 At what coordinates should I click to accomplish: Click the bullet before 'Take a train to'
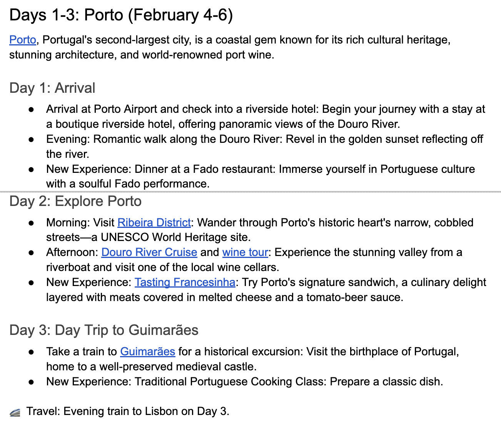[x=32, y=352]
